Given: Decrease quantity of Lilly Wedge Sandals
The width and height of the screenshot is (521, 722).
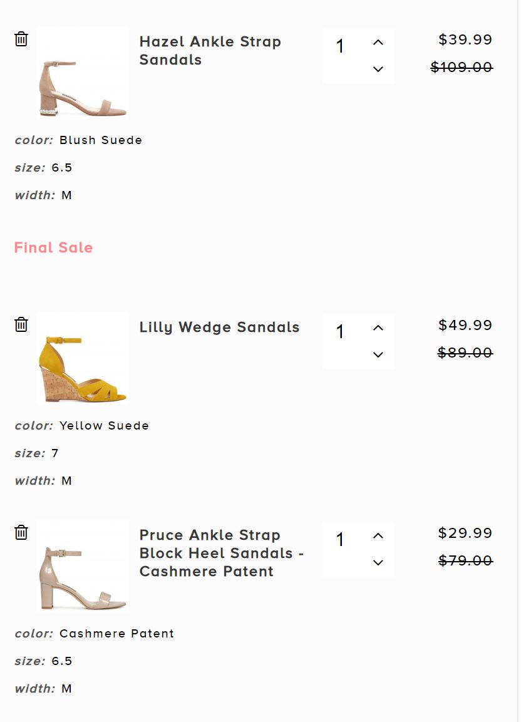Looking at the screenshot, I should tap(378, 354).
